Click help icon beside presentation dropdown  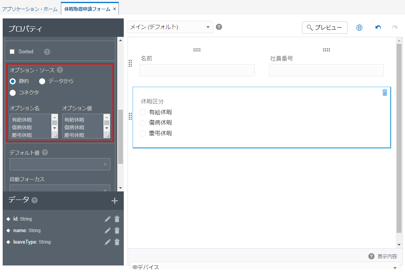pyautogui.click(x=219, y=27)
